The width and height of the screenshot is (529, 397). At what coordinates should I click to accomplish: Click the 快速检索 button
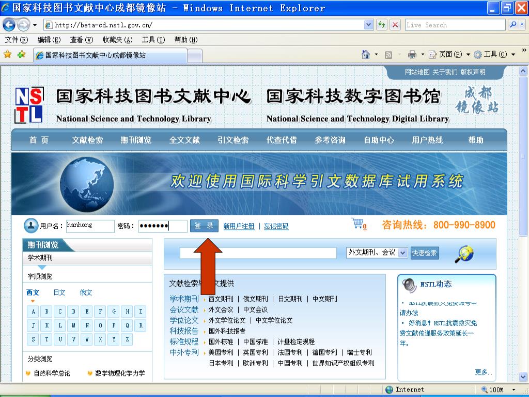[x=425, y=253]
